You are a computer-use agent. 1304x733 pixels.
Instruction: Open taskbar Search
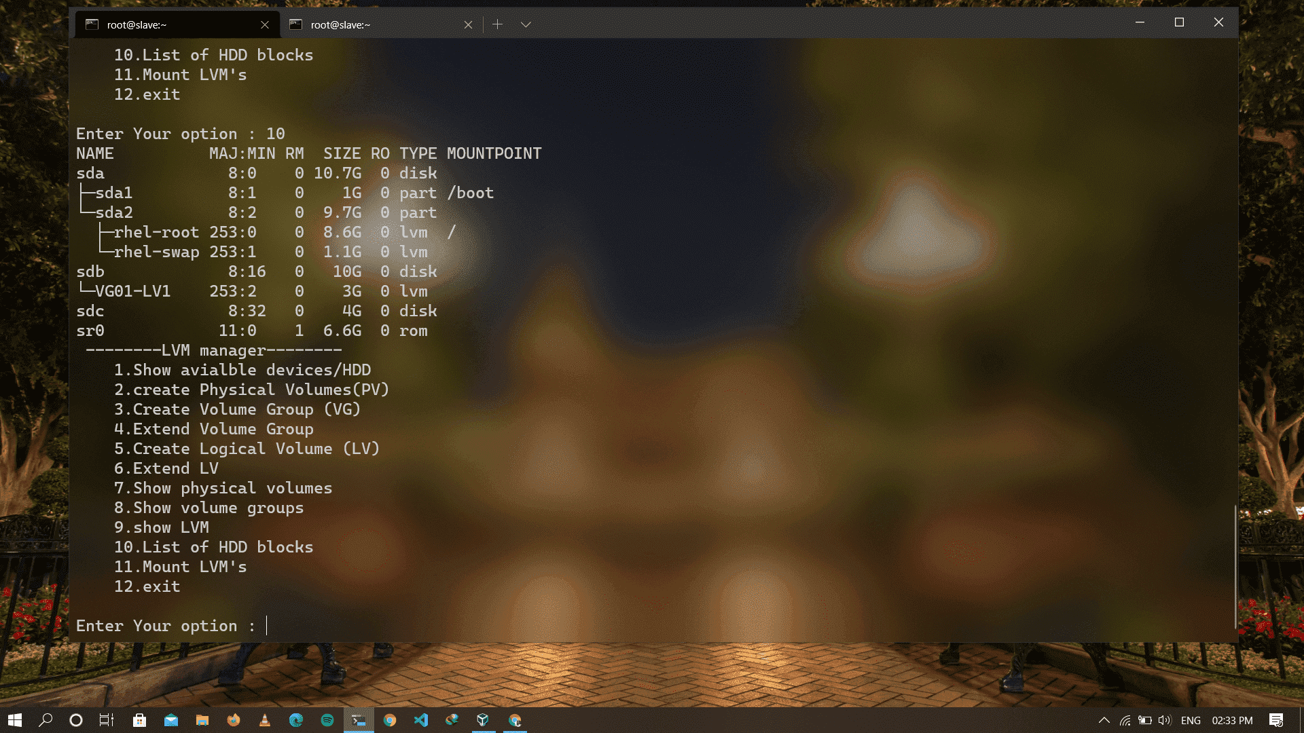click(46, 720)
